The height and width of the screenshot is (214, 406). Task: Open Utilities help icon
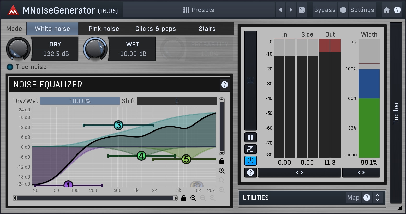367,198
